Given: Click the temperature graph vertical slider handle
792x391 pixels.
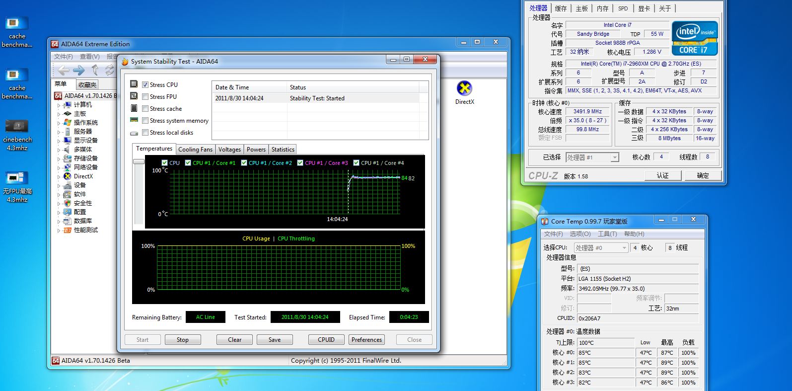Looking at the screenshot, I should pos(139,161).
